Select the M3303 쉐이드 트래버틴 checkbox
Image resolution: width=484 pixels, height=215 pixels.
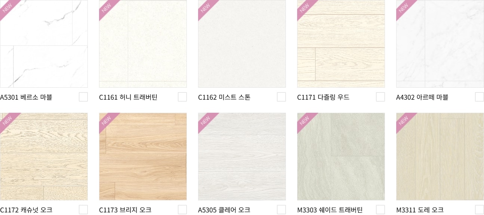click(x=380, y=210)
